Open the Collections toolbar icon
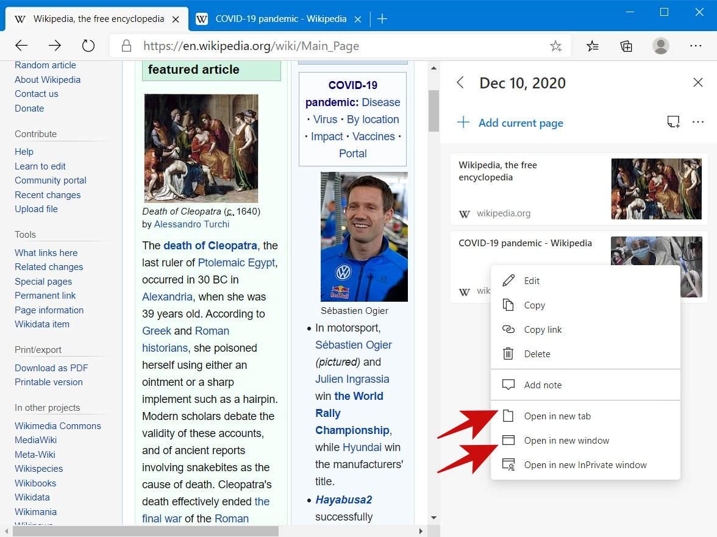Screen dimensions: 717x537 pos(626,46)
